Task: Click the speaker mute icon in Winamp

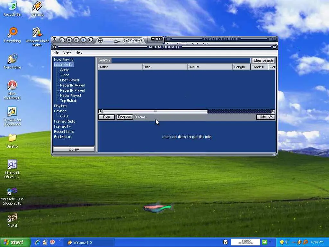Action: coord(100,41)
